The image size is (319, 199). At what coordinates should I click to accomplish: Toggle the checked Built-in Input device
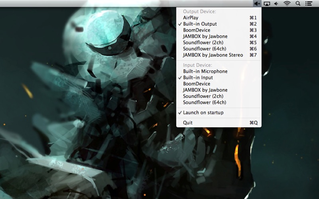point(219,78)
